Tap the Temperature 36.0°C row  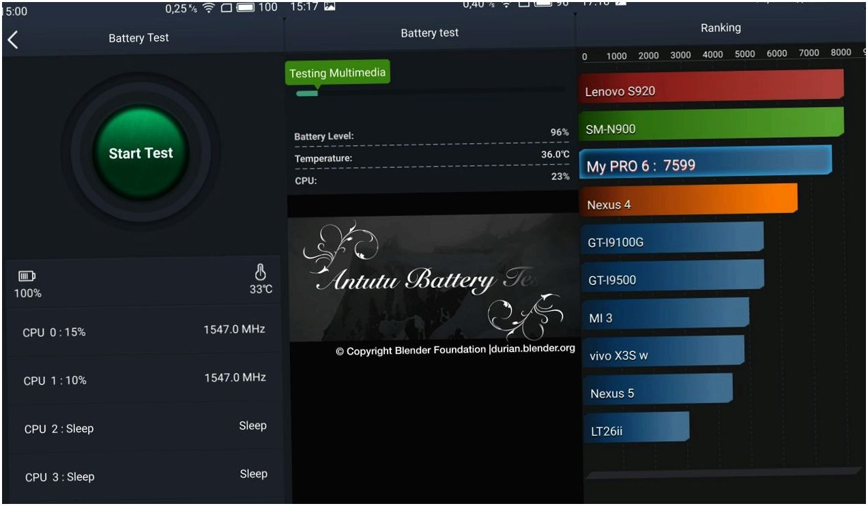(431, 157)
